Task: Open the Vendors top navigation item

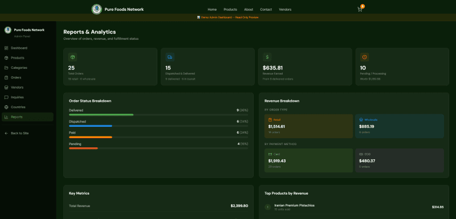Action: 285,10
